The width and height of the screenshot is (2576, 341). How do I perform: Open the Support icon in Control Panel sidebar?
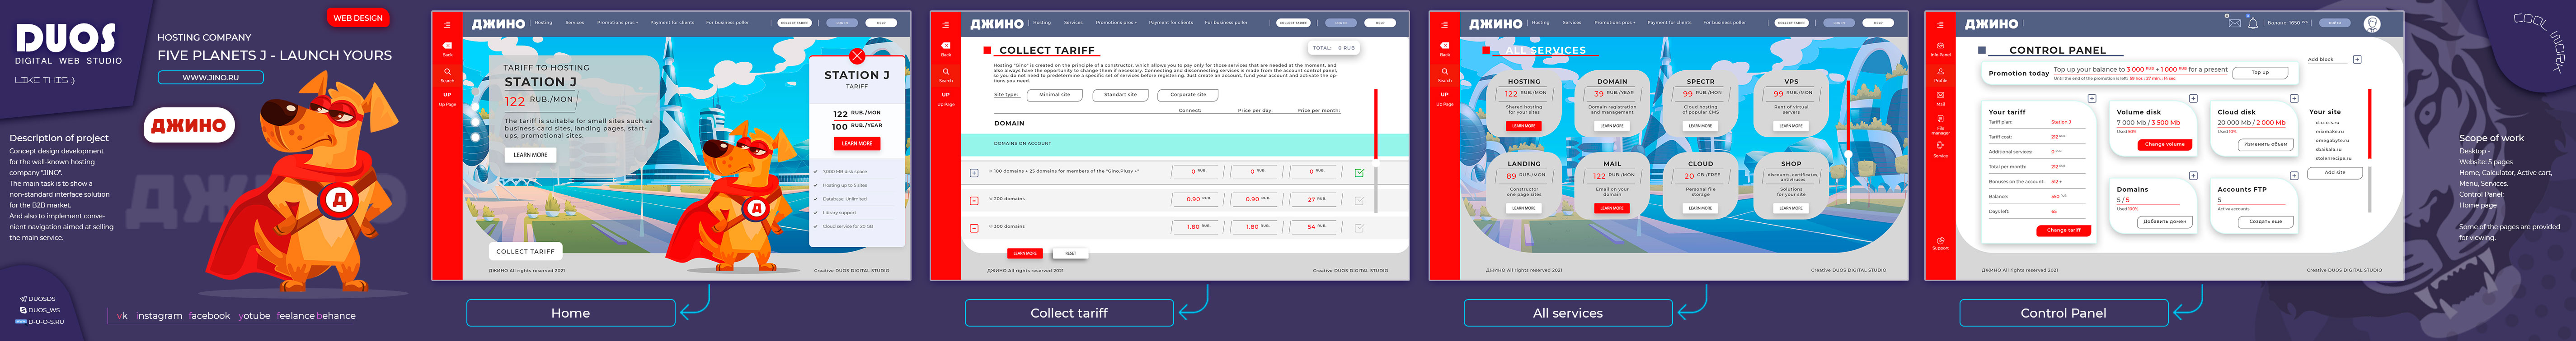(x=1940, y=240)
